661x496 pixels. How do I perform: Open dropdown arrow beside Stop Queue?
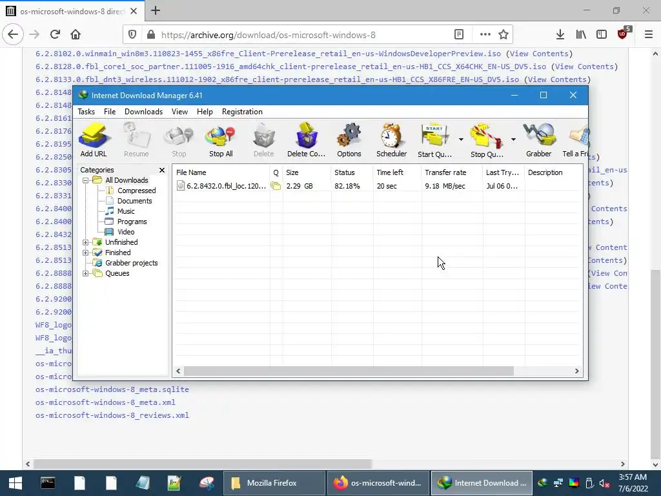(513, 139)
